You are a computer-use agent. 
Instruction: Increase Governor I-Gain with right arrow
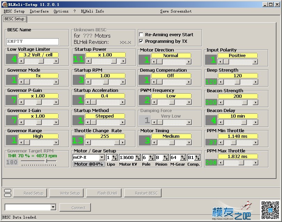click(56, 122)
